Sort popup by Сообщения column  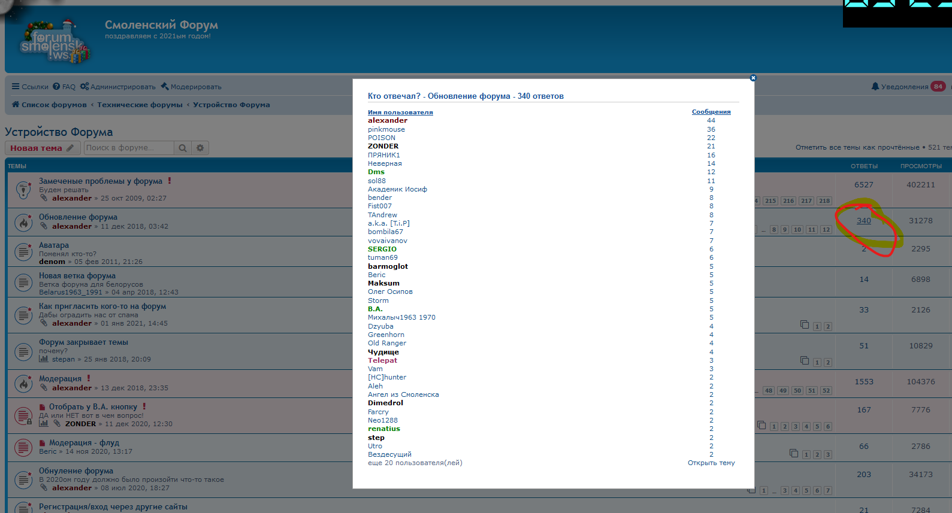point(711,111)
